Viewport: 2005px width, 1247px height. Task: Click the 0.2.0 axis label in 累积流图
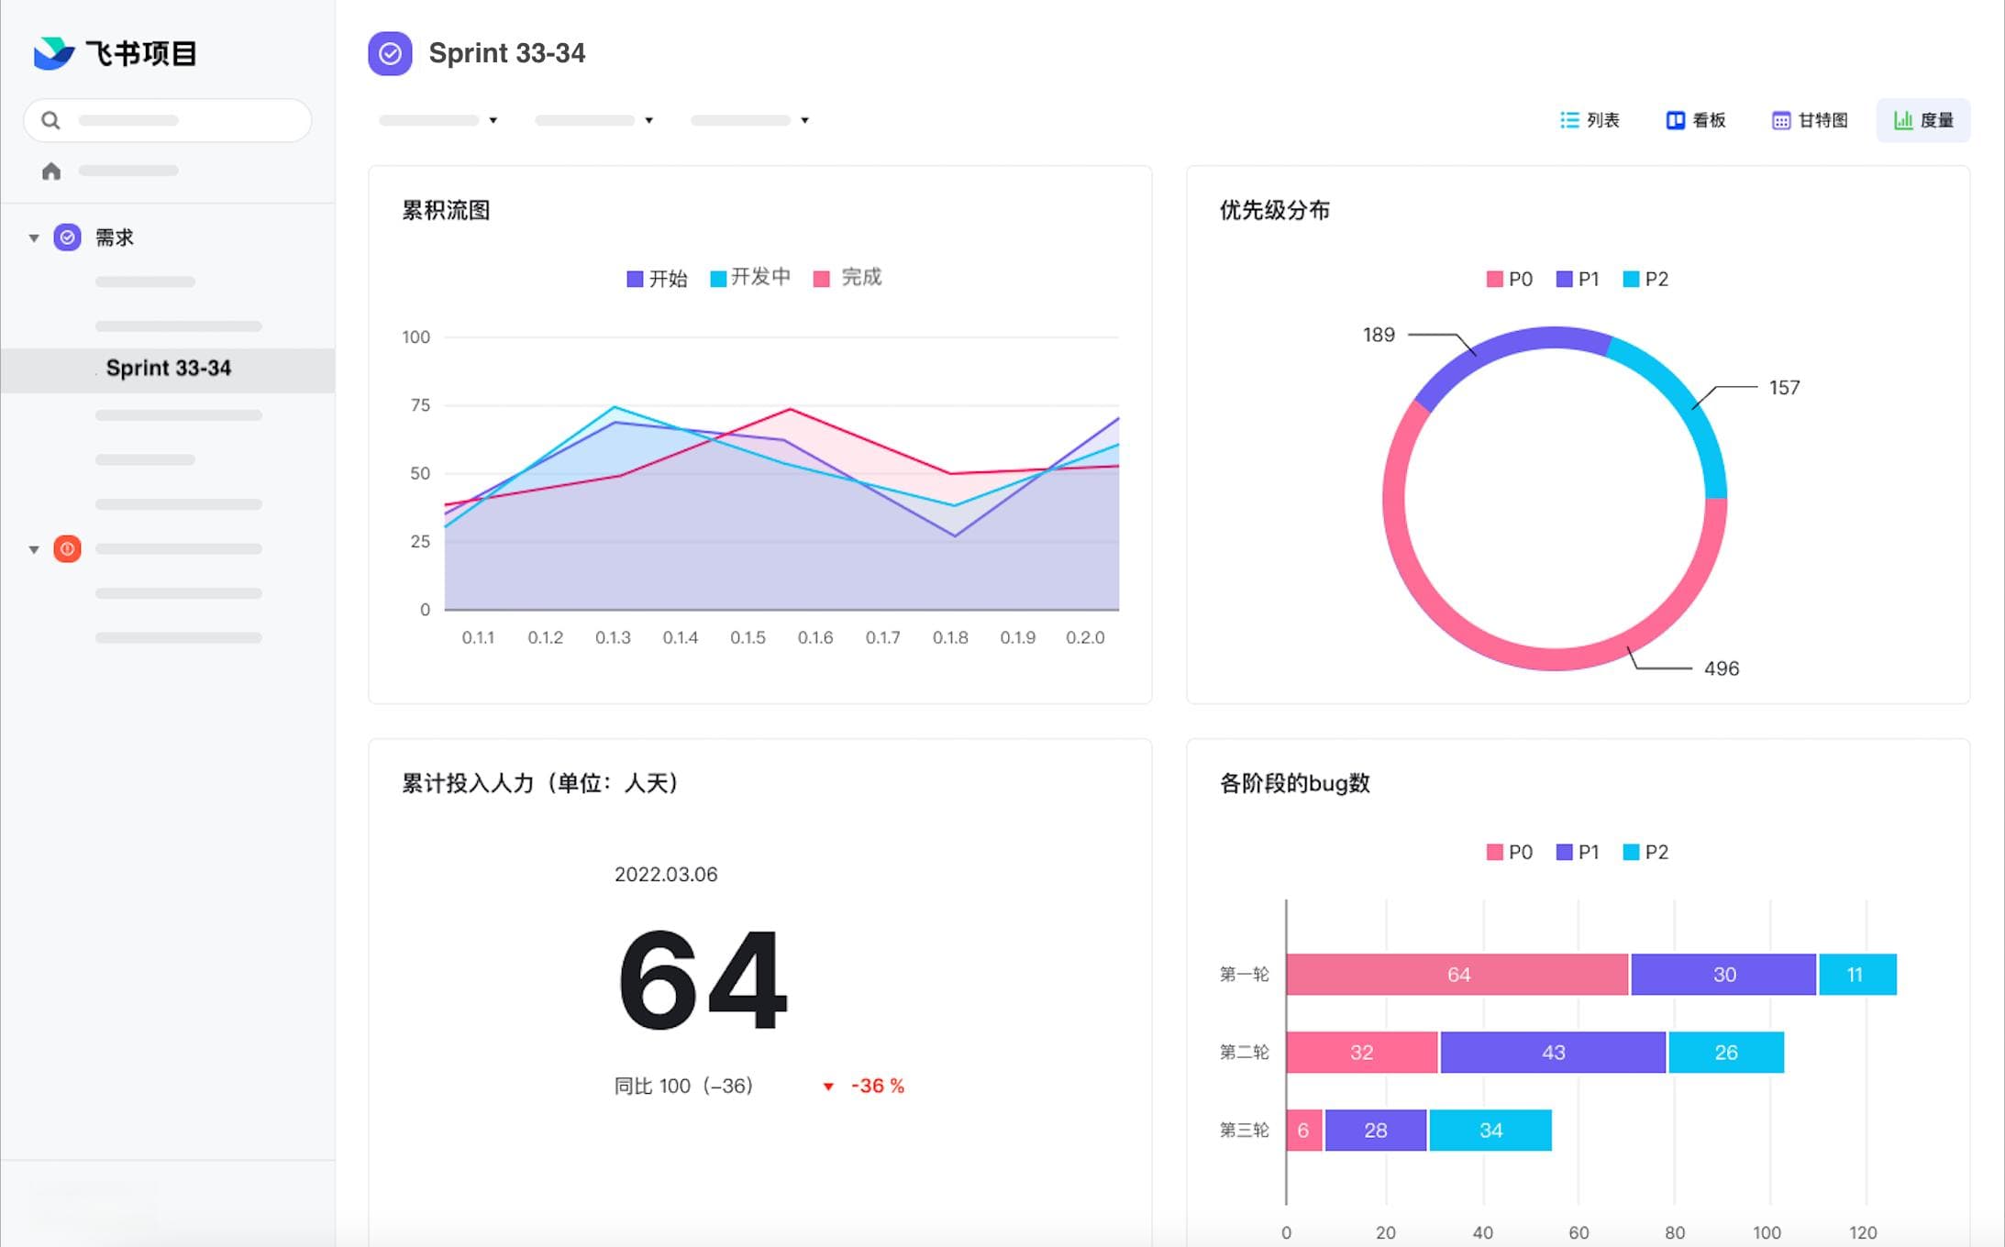pos(1085,638)
